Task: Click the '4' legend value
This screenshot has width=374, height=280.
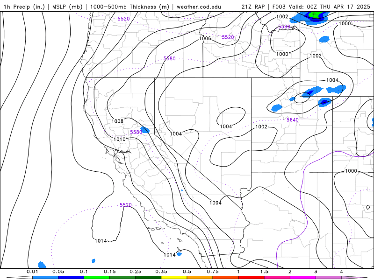Action: coord(342,272)
